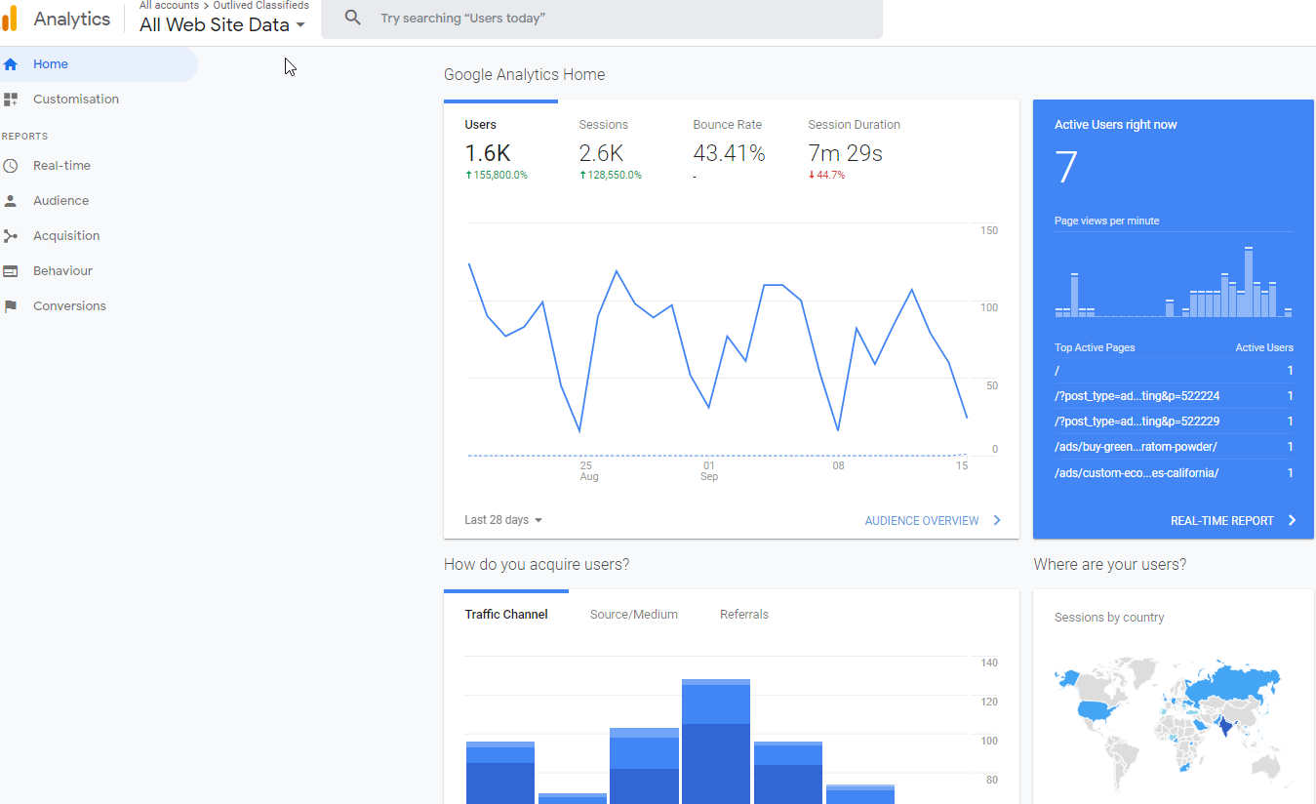
Task: Click the Real-time clock icon
Action: coord(11,166)
